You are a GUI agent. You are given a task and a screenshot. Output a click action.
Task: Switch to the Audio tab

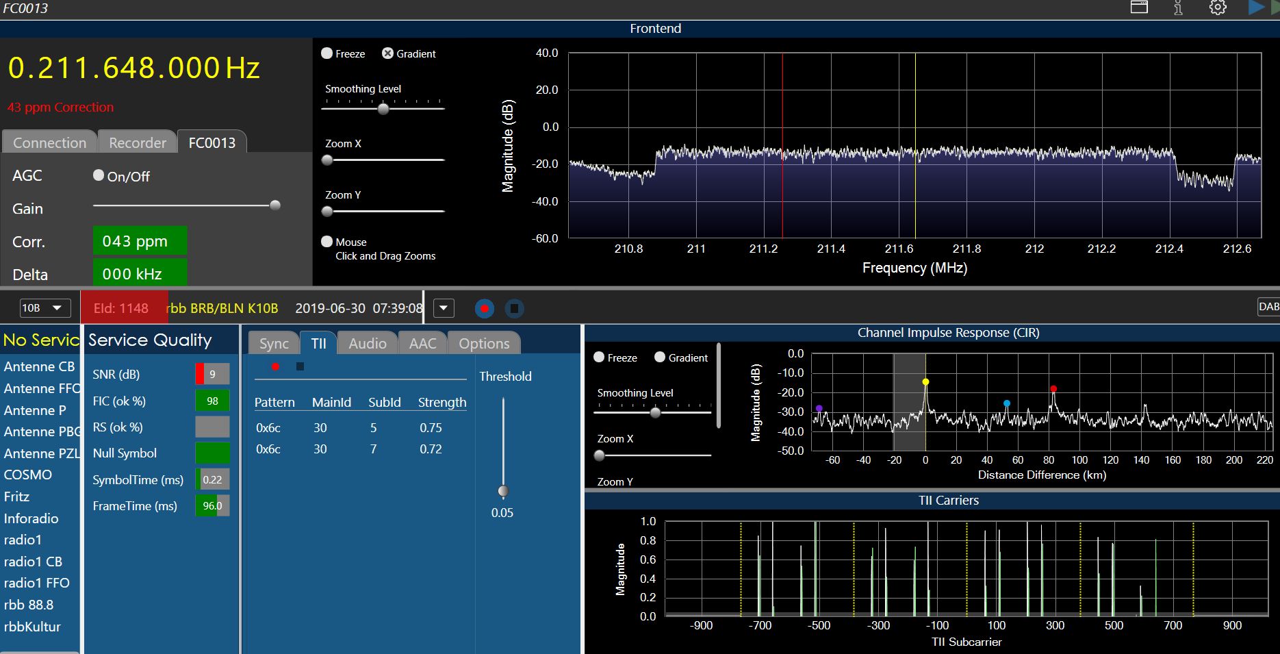368,343
